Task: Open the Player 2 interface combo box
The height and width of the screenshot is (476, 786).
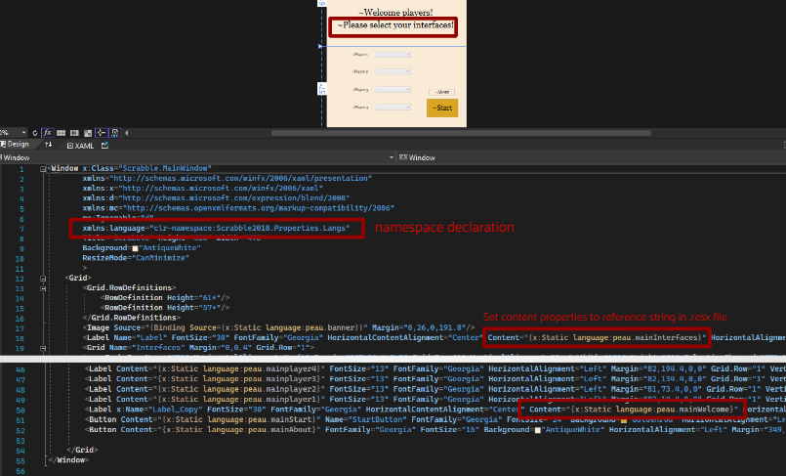Action: pos(393,71)
